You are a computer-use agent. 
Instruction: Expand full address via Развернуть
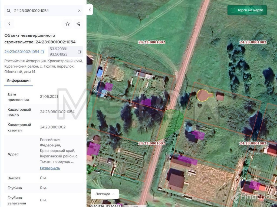(x=50, y=168)
